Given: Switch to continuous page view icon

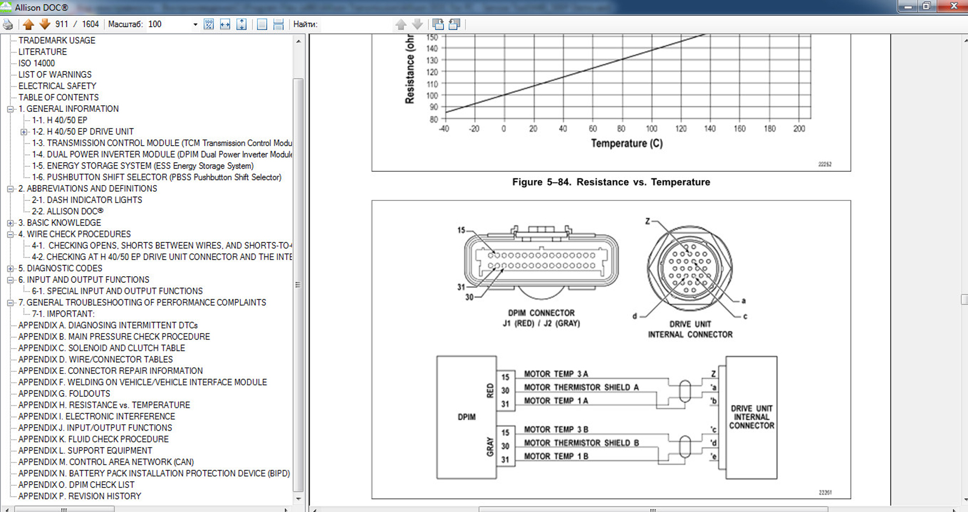Looking at the screenshot, I should 279,25.
